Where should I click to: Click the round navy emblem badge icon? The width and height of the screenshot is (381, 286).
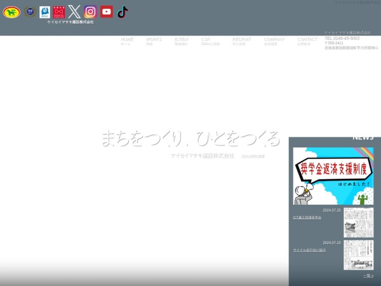[x=30, y=11]
